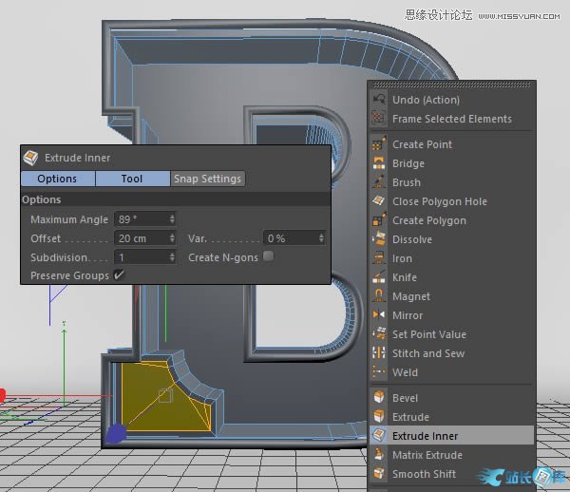
Task: Open the Snap Settings tab
Action: [207, 179]
